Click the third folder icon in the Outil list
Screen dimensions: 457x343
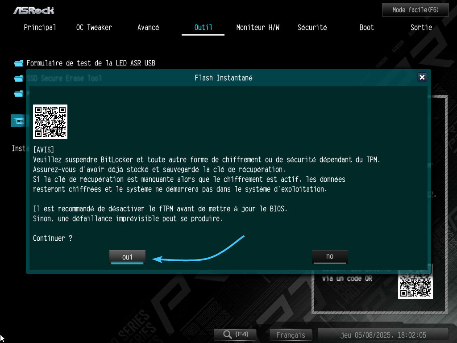18,93
